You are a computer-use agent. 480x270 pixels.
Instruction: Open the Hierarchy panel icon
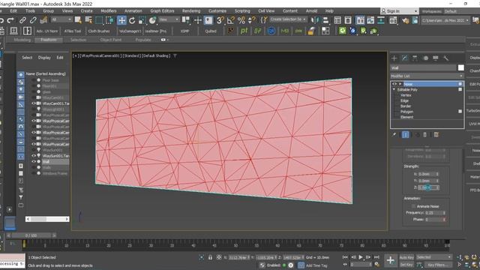tap(415, 58)
